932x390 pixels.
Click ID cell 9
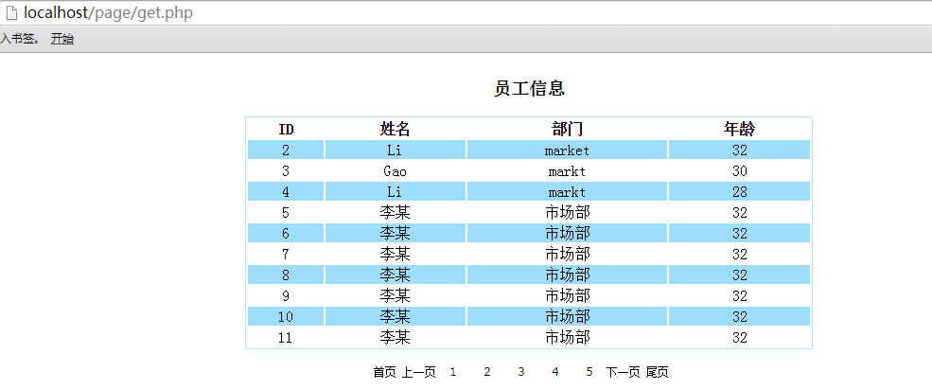coord(286,295)
